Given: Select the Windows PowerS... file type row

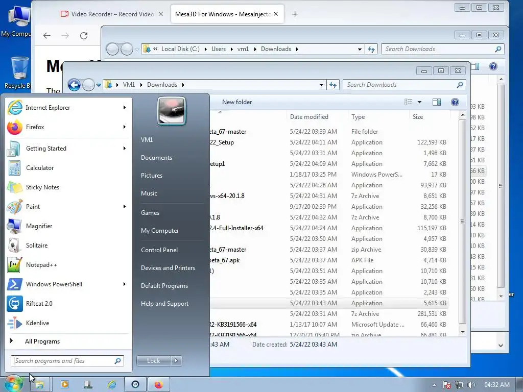Looking at the screenshot, I should 328,175.
